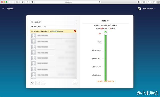Toggle the Safari sidebar

17,2
